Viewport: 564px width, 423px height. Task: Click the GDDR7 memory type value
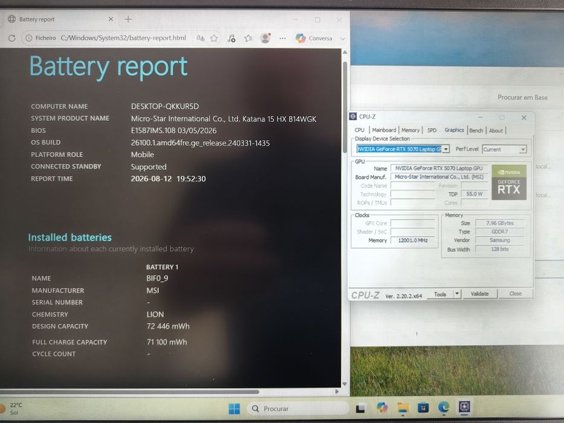click(x=499, y=231)
